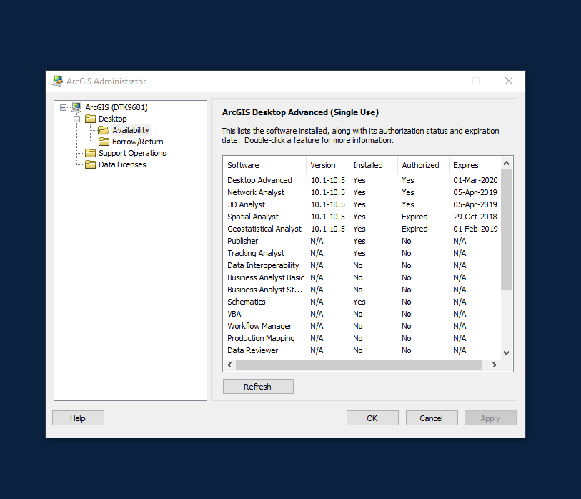Select the Data Reviewer row
The image size is (581, 499).
362,350
